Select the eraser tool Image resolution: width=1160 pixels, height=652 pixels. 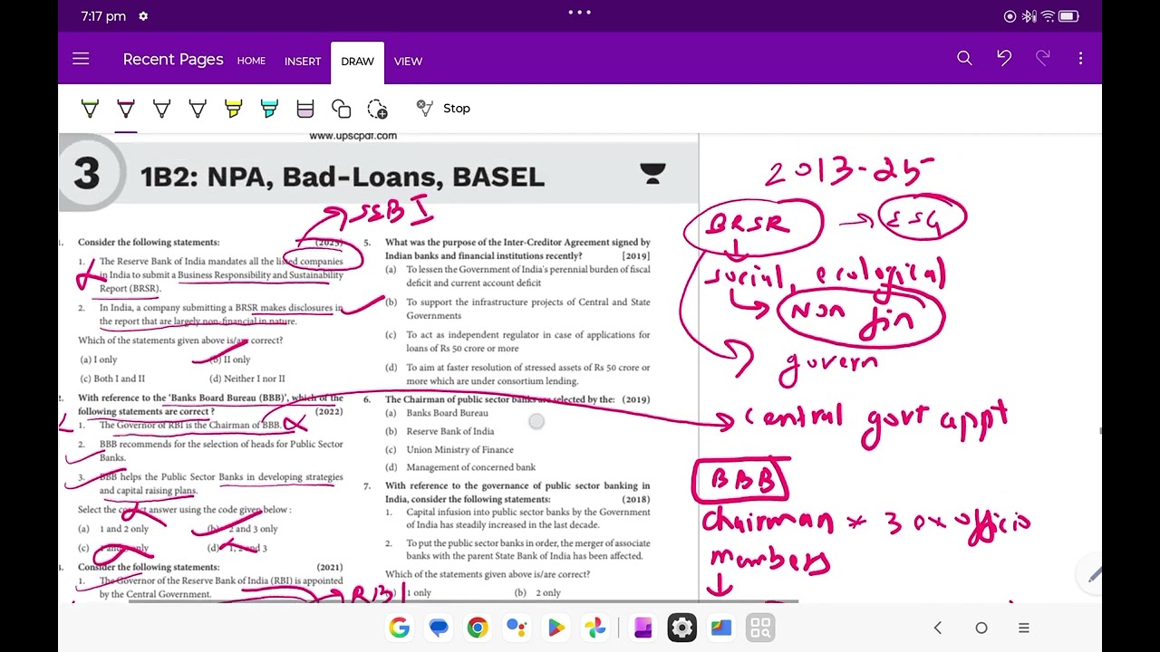click(x=305, y=109)
